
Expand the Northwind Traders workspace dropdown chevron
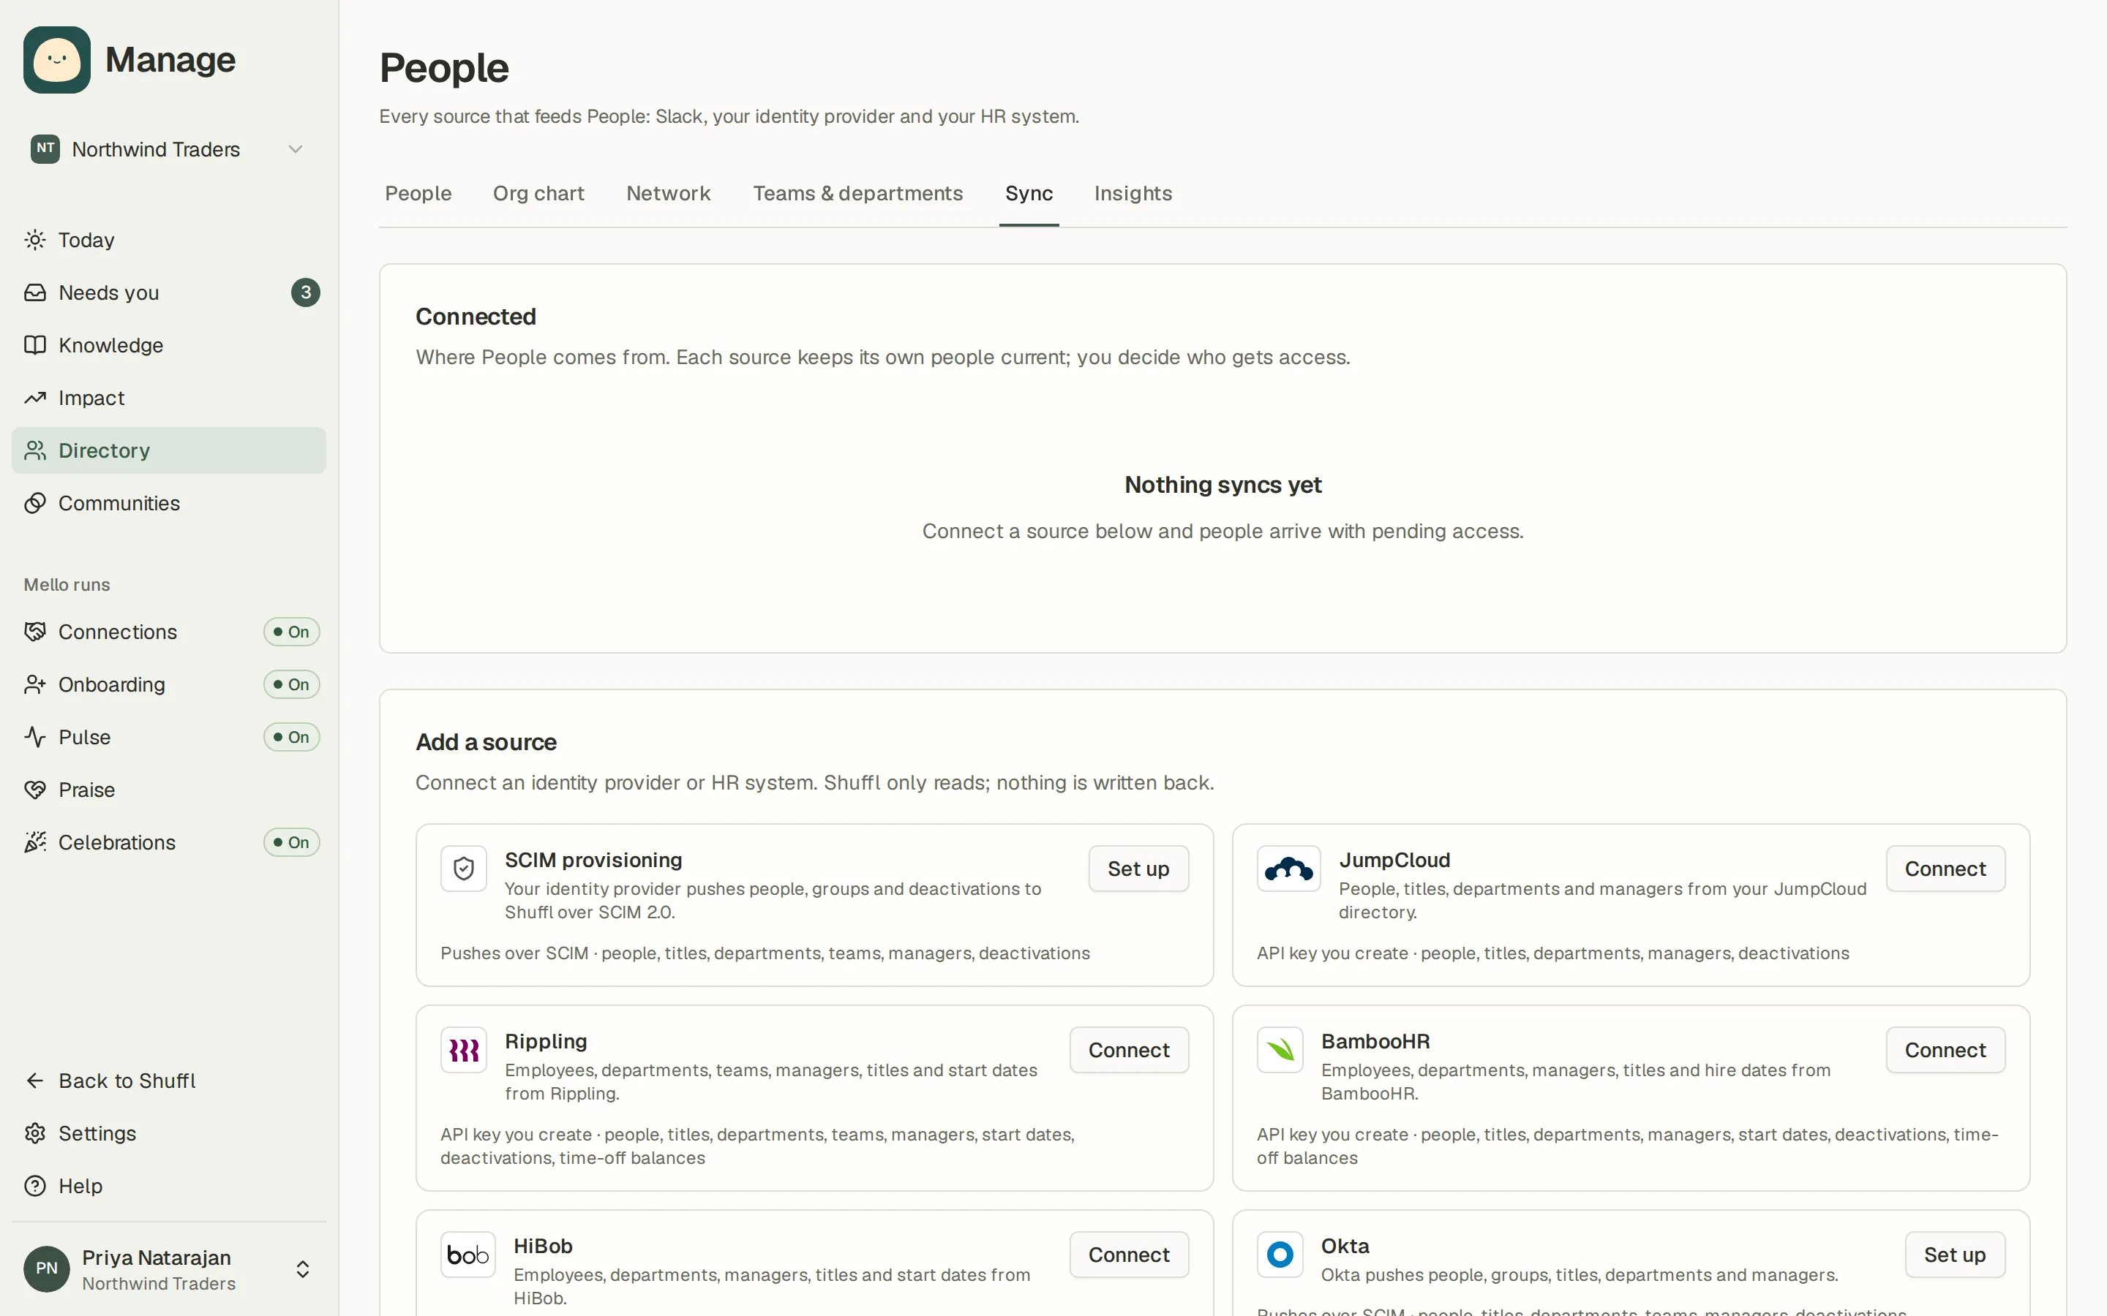point(296,150)
